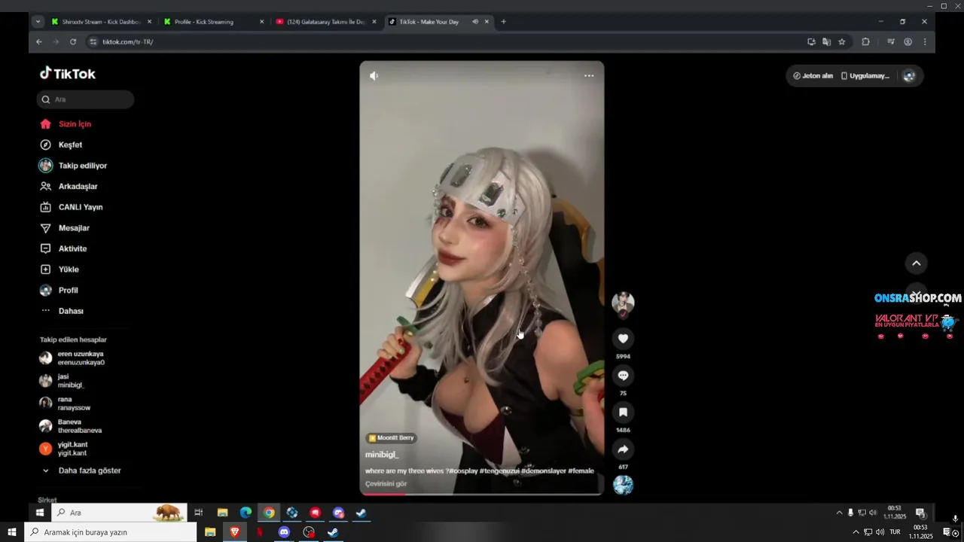Go to previous video with up chevron
This screenshot has width=964, height=542.
[x=916, y=263]
